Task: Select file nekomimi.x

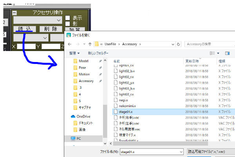Action: [x=127, y=106]
